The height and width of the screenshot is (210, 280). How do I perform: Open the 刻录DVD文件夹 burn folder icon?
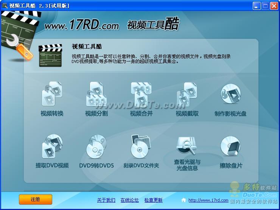click(141, 147)
